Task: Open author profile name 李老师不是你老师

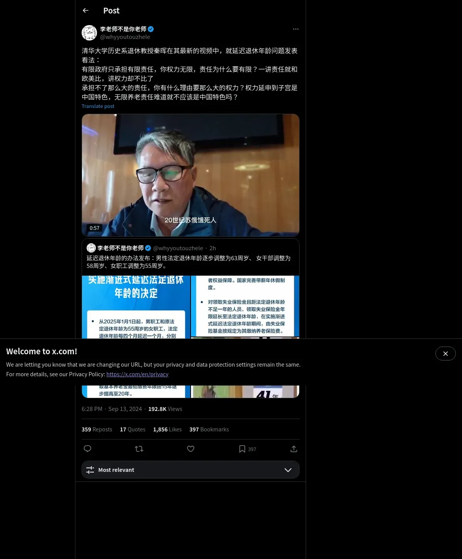Action: [123, 29]
